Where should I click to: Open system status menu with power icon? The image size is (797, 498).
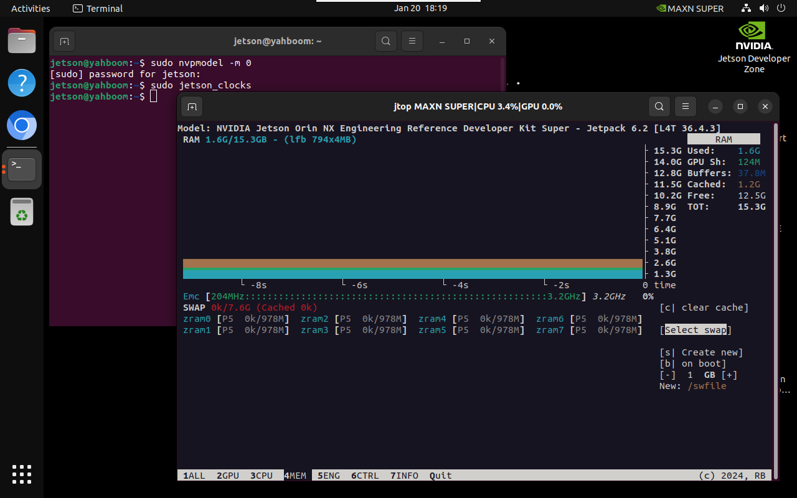(x=781, y=9)
